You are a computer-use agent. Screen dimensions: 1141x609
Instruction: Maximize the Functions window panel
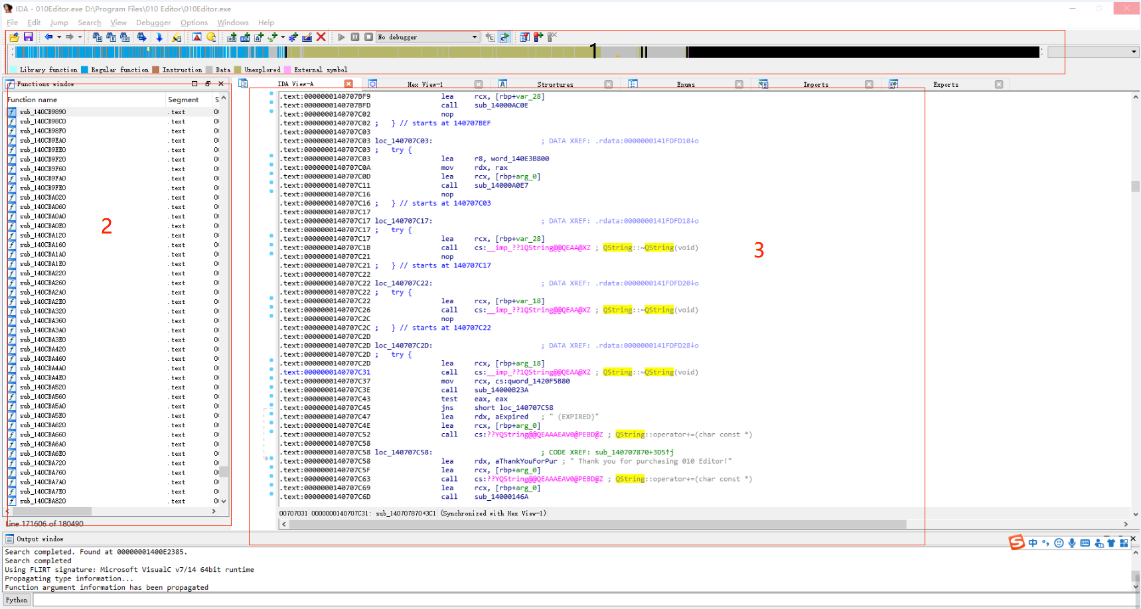(194, 84)
